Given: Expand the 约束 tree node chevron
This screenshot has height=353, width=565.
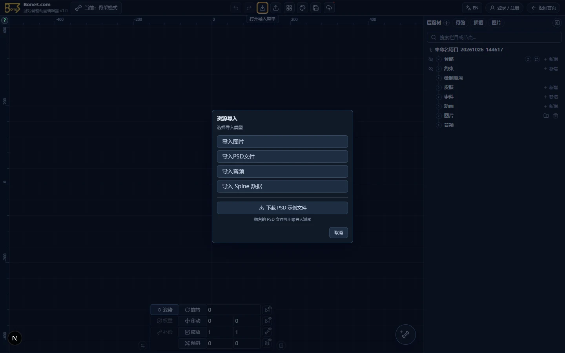Looking at the screenshot, I should 439,69.
